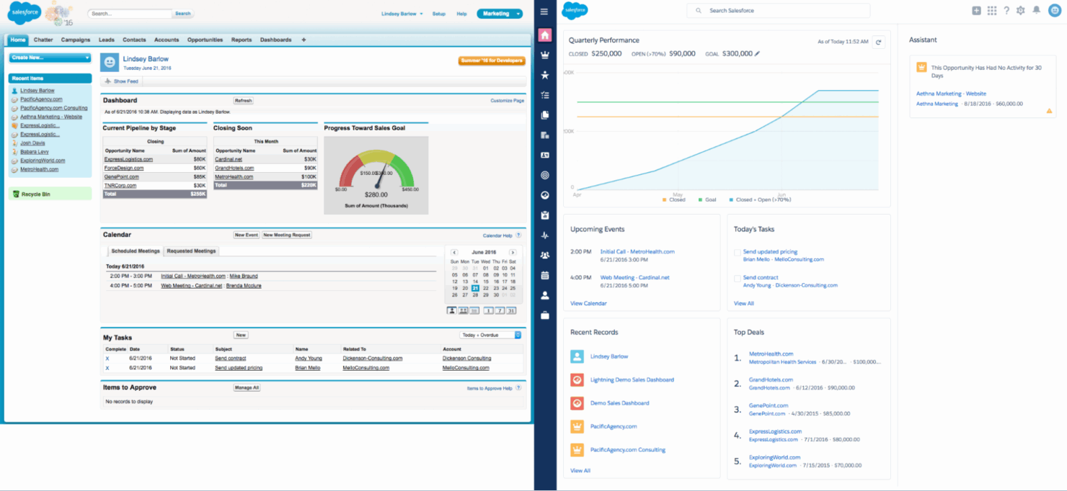Adjust the Progress Toward Sales Goal gauge
Screen dimensions: 1067x491
(376, 173)
